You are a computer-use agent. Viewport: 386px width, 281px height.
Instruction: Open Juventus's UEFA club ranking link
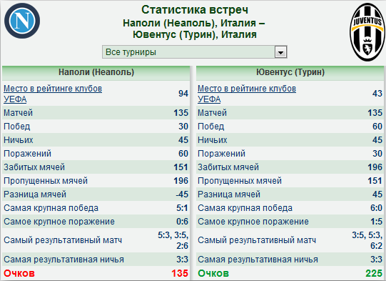[x=247, y=94]
